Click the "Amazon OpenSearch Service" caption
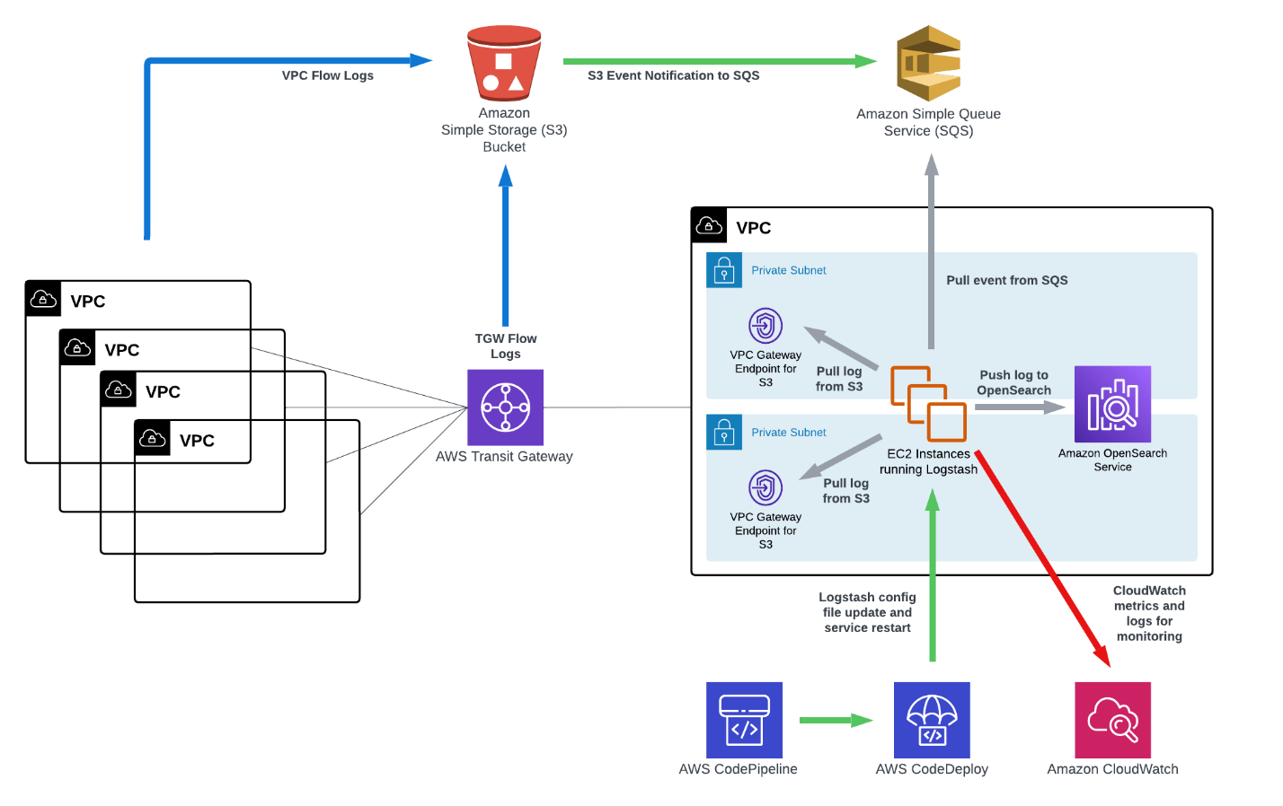 pyautogui.click(x=1112, y=460)
